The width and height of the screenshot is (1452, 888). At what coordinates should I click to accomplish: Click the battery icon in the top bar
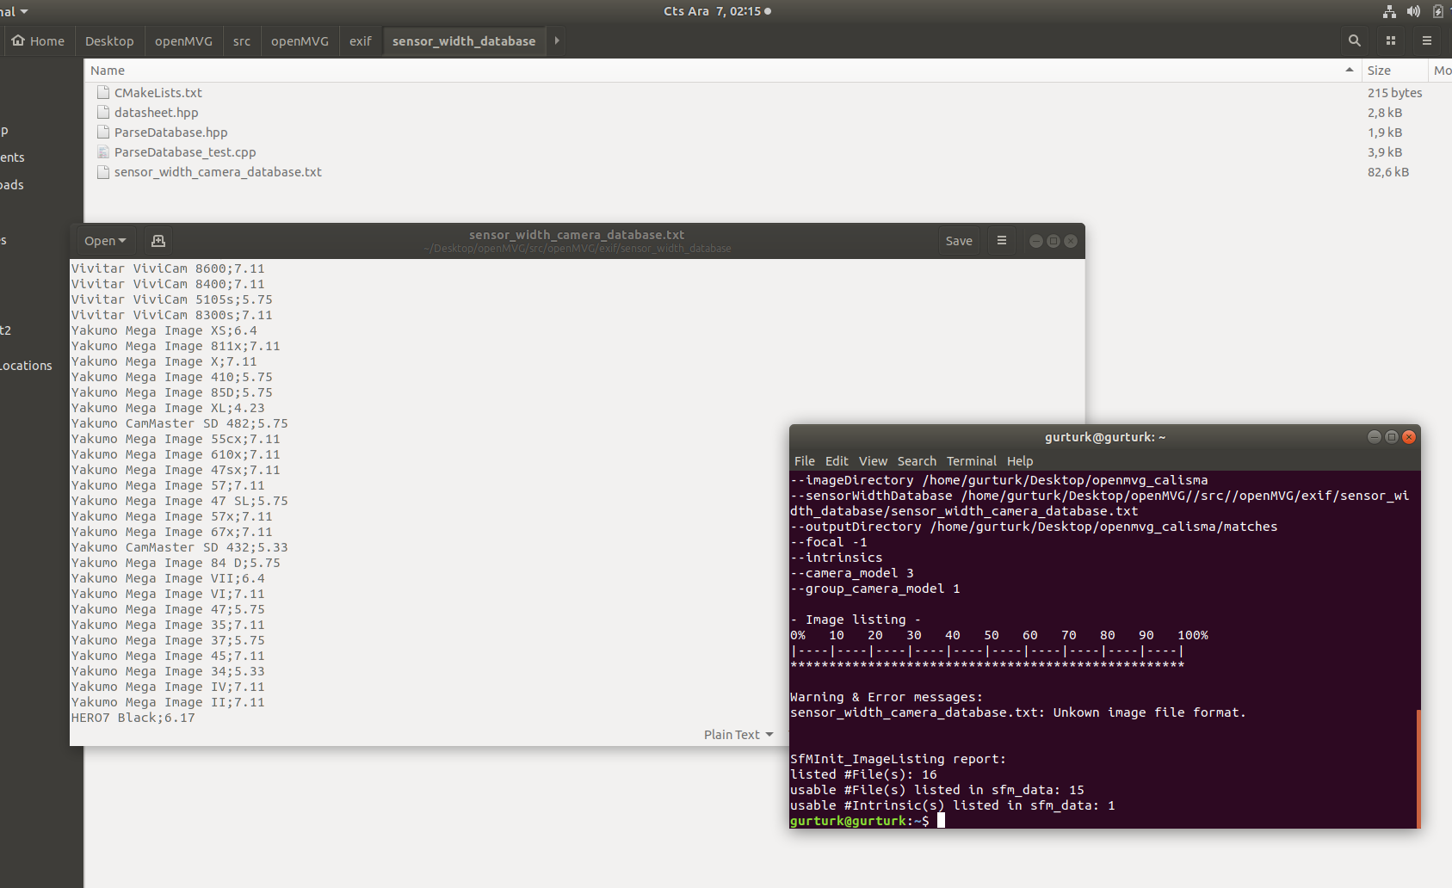pyautogui.click(x=1438, y=11)
